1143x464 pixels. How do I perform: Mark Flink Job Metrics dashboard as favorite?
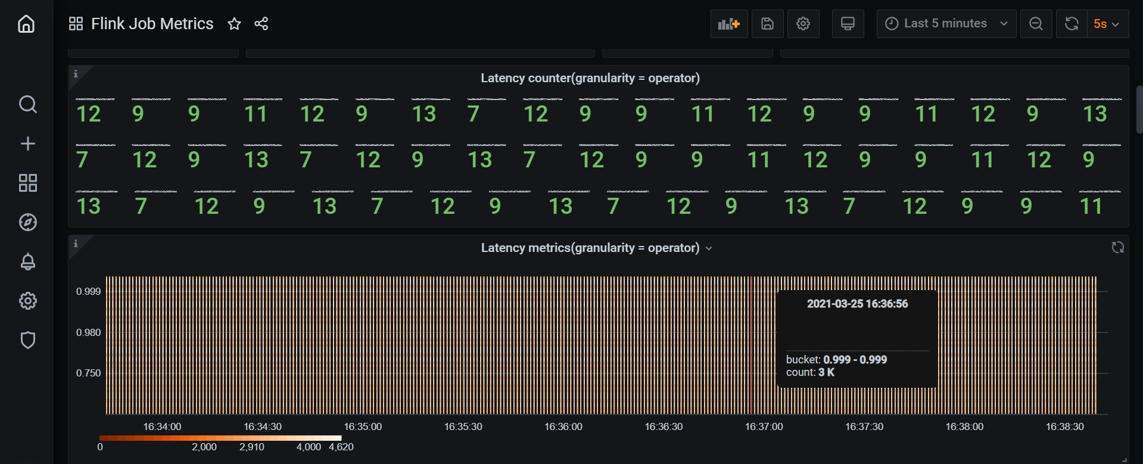pos(235,24)
